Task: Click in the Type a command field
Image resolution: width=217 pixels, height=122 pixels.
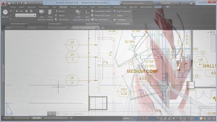Action: click(115, 114)
